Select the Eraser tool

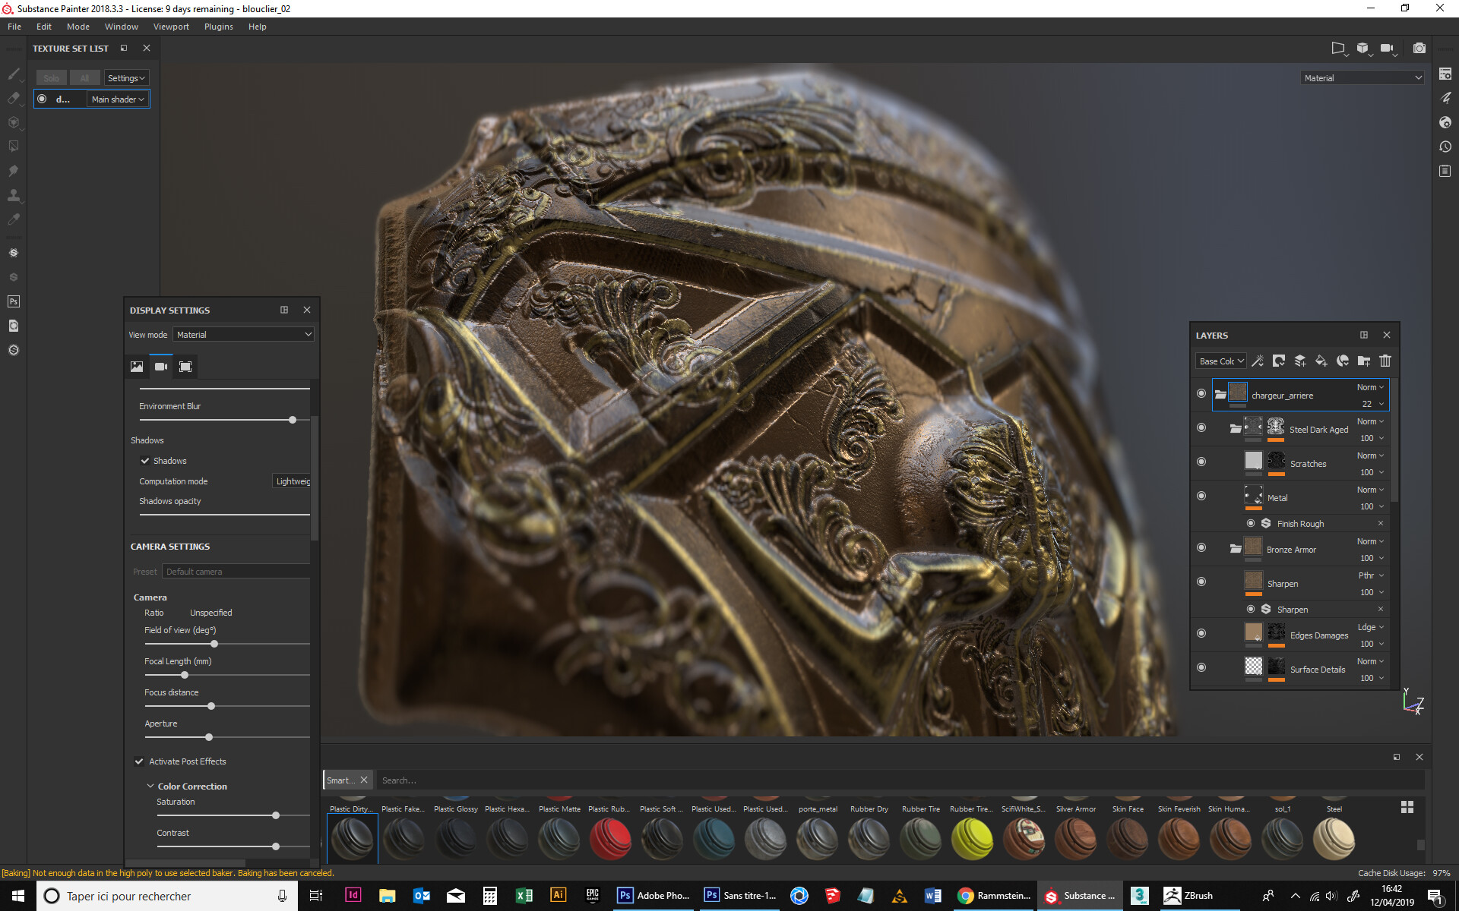[14, 98]
